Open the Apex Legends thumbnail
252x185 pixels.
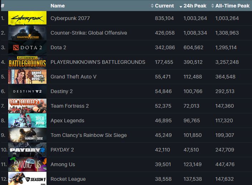point(27,120)
